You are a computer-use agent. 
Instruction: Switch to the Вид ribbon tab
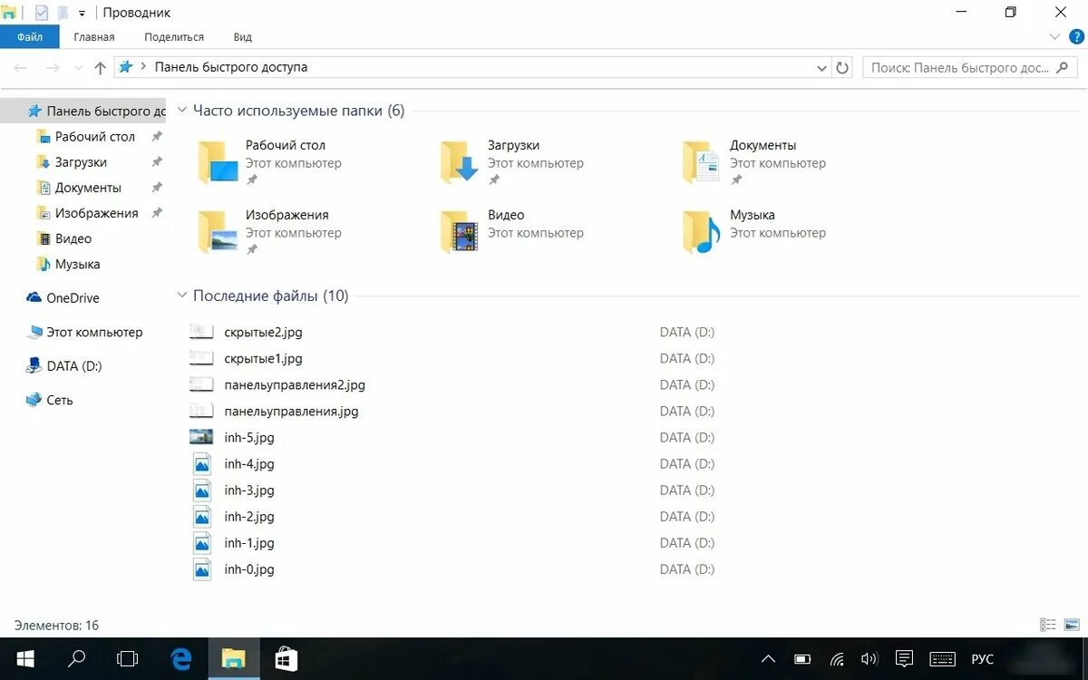tap(243, 37)
